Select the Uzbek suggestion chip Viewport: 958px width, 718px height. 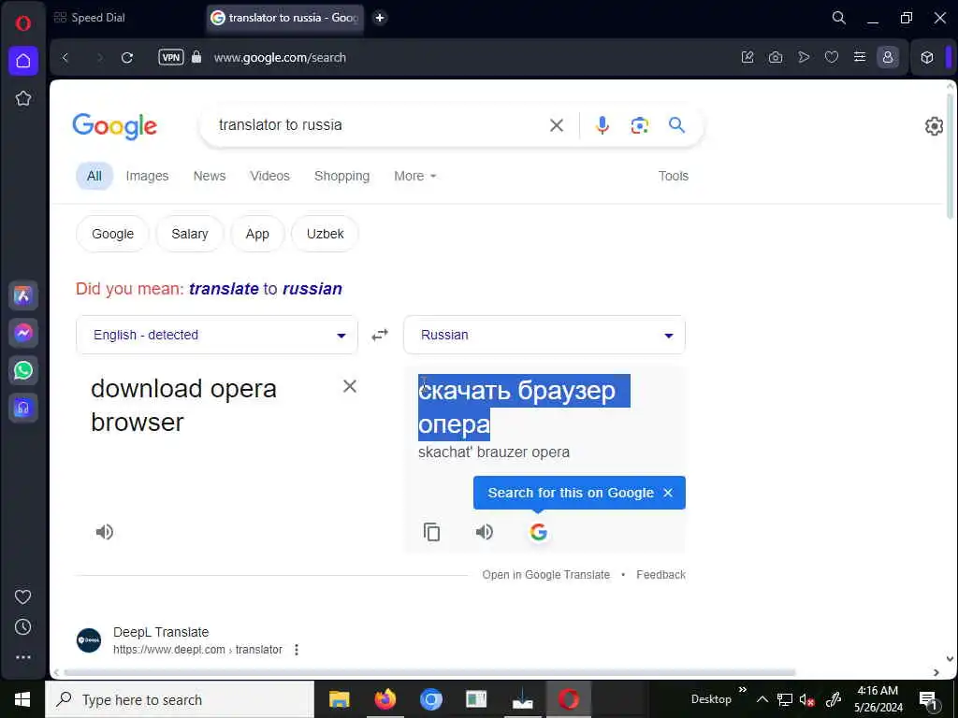tap(325, 234)
